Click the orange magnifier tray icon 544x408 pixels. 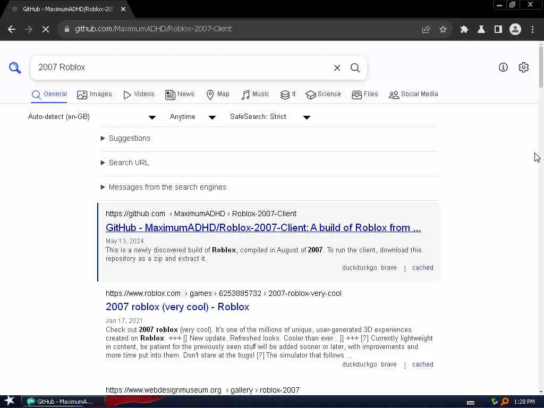pos(505,402)
